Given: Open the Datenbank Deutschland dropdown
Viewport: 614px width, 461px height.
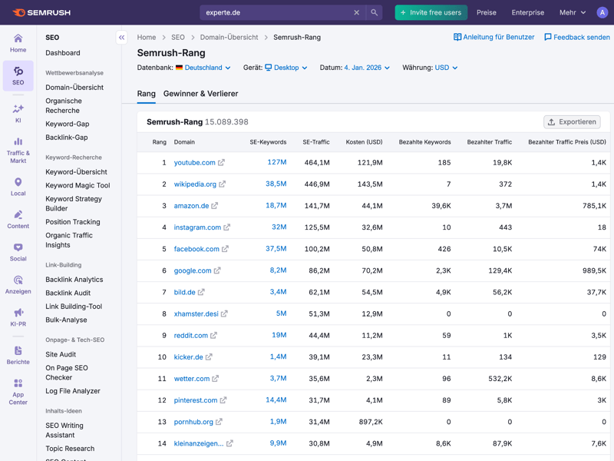Looking at the screenshot, I should (x=203, y=68).
